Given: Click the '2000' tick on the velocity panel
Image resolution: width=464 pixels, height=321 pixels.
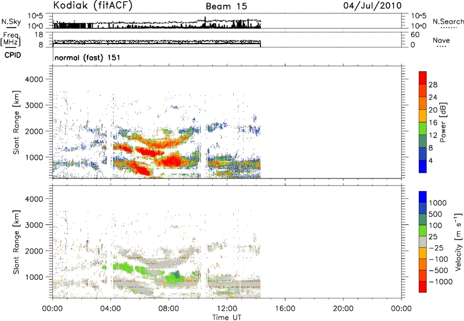Looking at the screenshot, I should (x=34, y=251).
